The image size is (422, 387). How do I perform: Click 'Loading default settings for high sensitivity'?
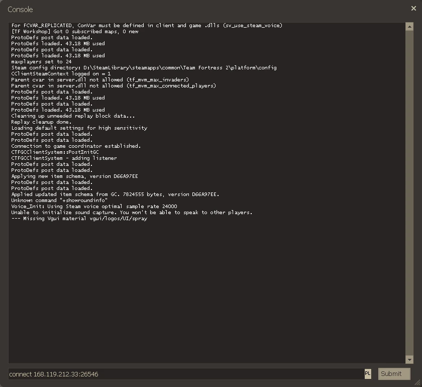pyautogui.click(x=79, y=128)
